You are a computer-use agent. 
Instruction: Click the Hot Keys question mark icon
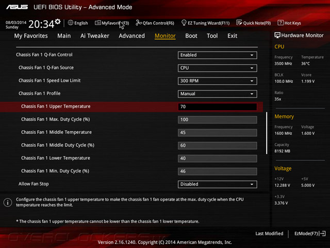280,23
